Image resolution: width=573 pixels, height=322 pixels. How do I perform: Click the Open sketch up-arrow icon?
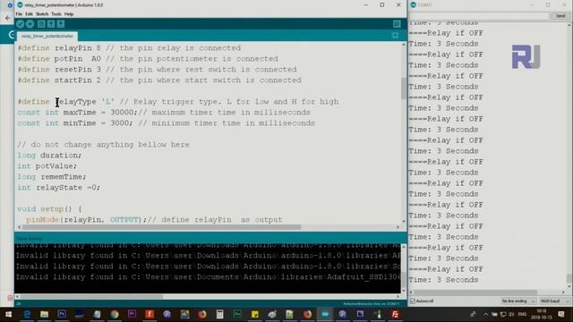point(51,24)
